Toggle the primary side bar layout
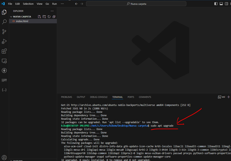Image resolution: width=231 pixels, height=161 pixels. (216, 4)
